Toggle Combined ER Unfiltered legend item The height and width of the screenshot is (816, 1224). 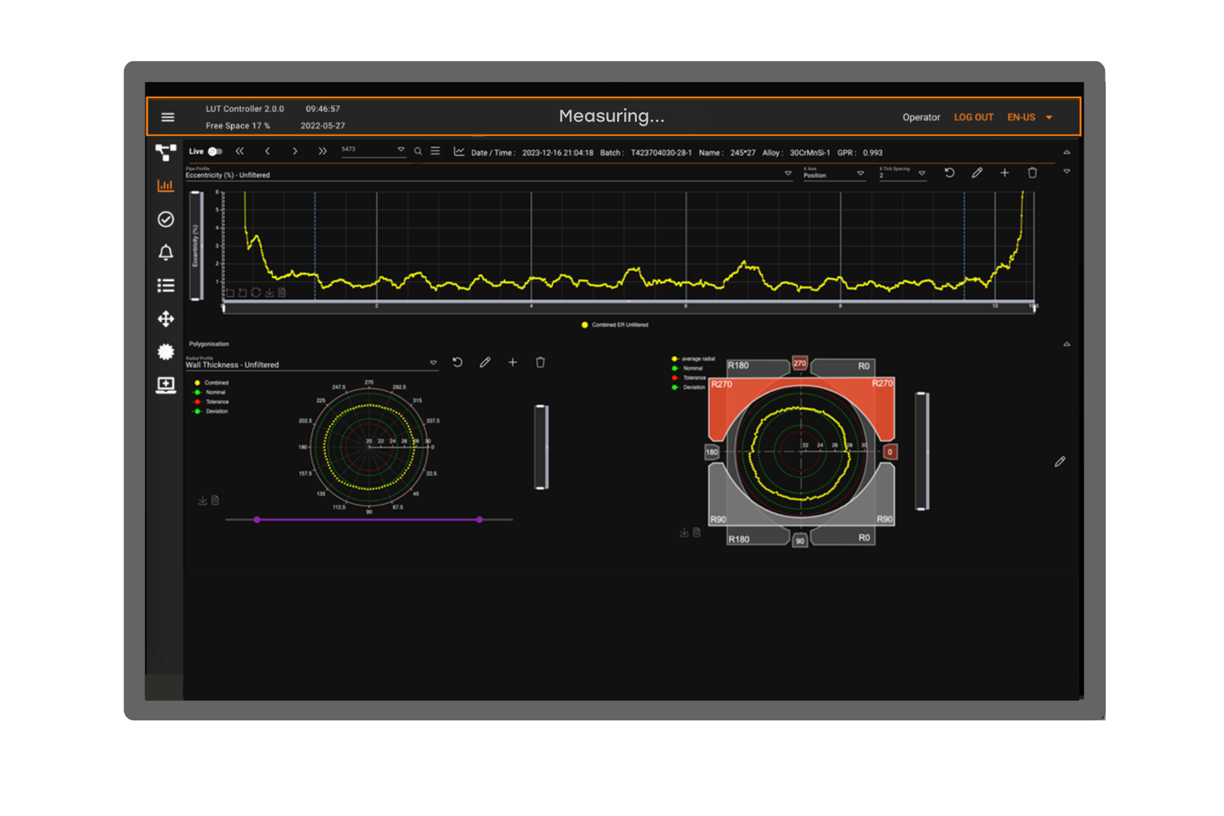(615, 325)
